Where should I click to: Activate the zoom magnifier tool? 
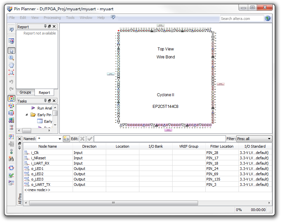11,58
